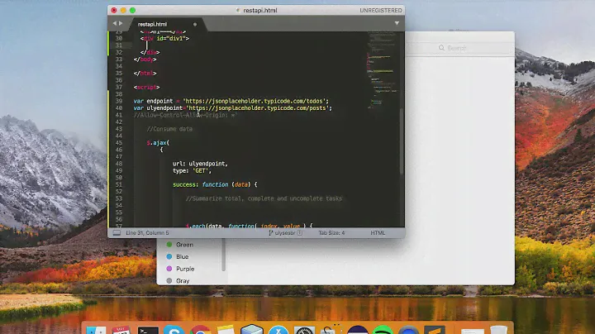Select the restapi.html tab
This screenshot has width=595, height=334.
click(x=153, y=25)
